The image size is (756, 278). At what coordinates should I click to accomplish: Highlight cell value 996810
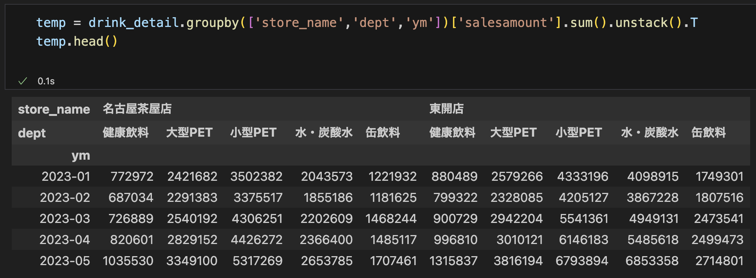[x=455, y=240]
